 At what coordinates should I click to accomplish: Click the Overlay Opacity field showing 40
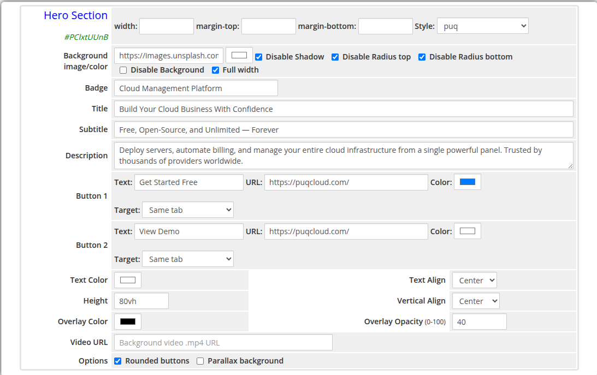point(480,322)
